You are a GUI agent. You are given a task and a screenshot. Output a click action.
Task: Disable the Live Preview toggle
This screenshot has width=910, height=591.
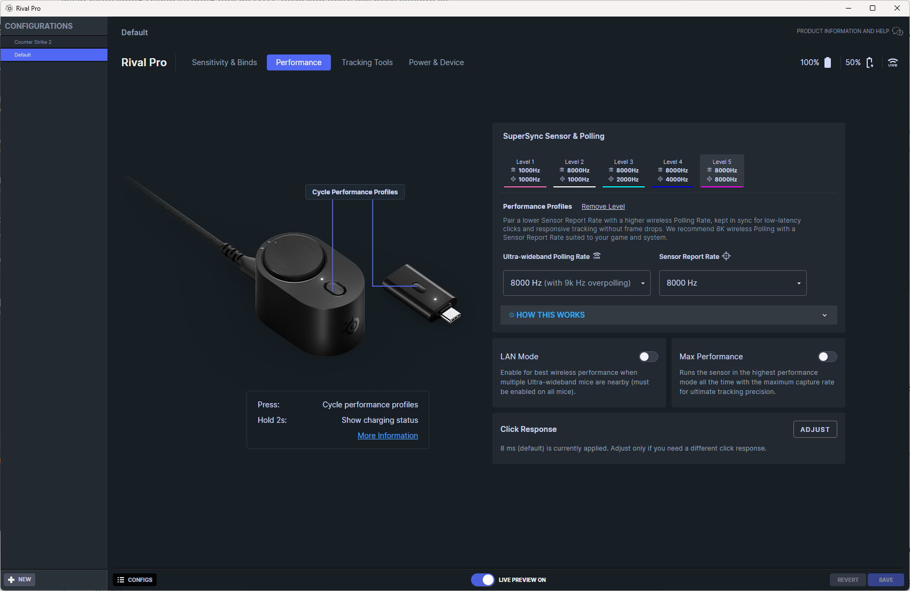tap(483, 580)
